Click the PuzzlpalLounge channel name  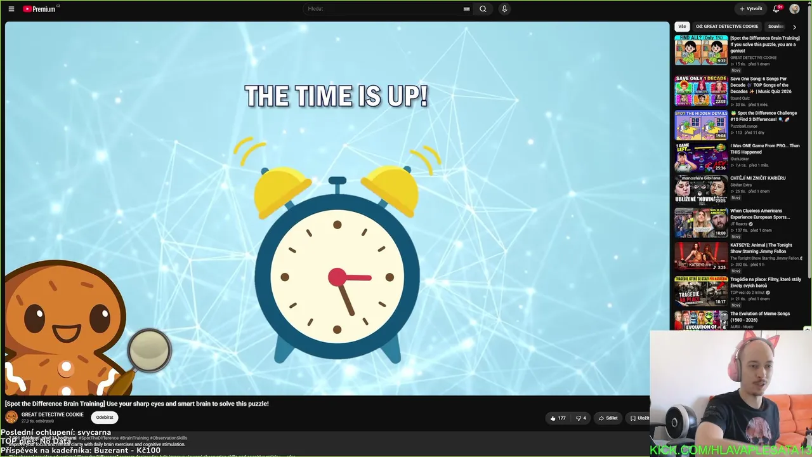click(x=744, y=126)
